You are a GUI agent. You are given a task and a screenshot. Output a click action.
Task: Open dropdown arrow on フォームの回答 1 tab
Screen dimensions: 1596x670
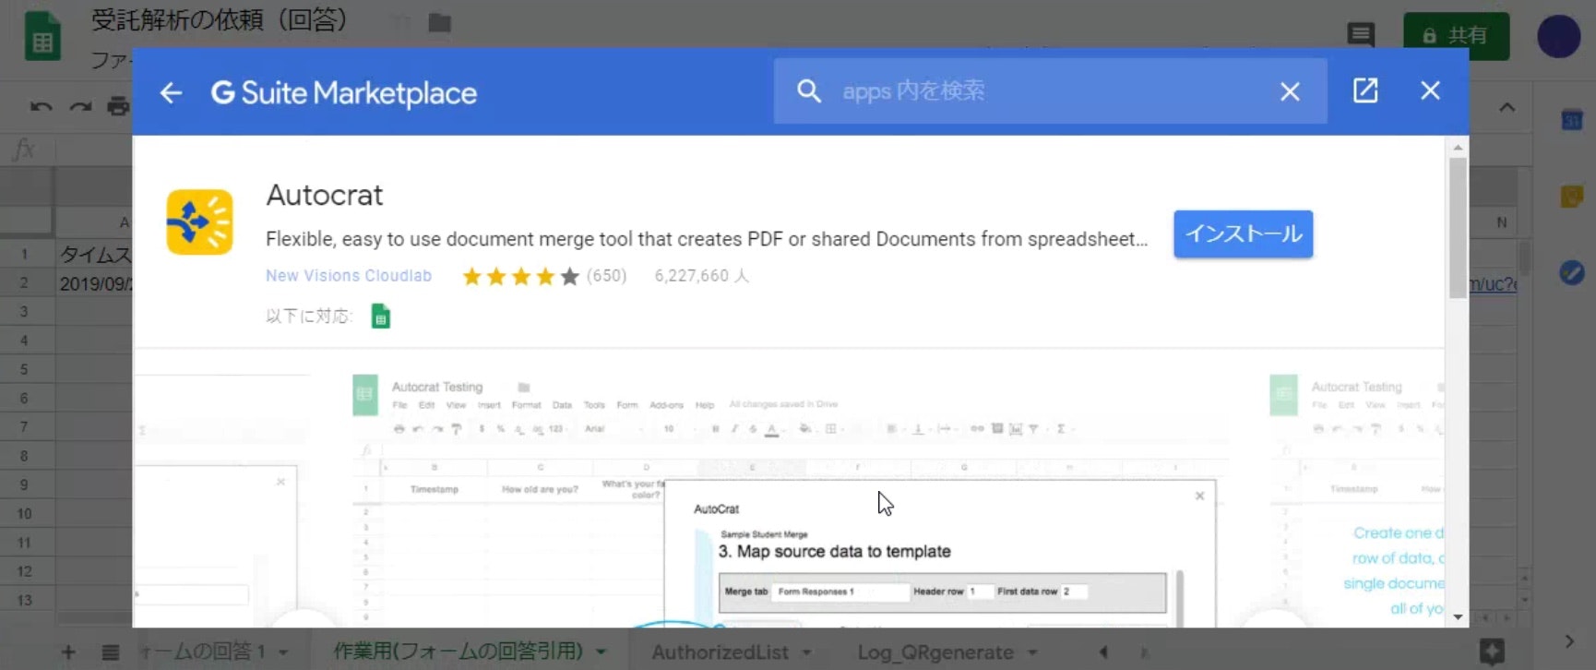pyautogui.click(x=283, y=652)
